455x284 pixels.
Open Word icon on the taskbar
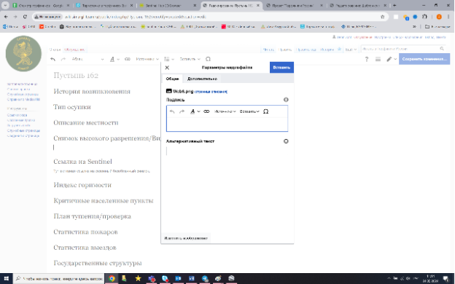[191, 279]
